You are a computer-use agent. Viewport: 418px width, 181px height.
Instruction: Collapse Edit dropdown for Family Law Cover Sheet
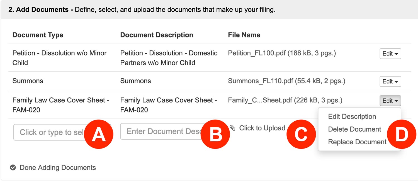(x=390, y=101)
